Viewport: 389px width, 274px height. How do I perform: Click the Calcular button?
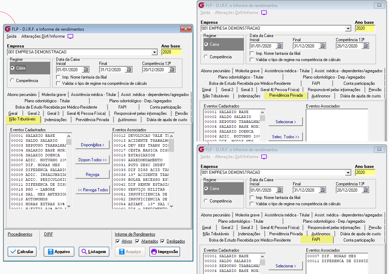(x=22, y=252)
